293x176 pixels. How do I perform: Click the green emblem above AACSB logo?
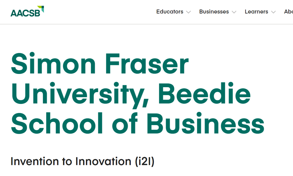pyautogui.click(x=41, y=8)
